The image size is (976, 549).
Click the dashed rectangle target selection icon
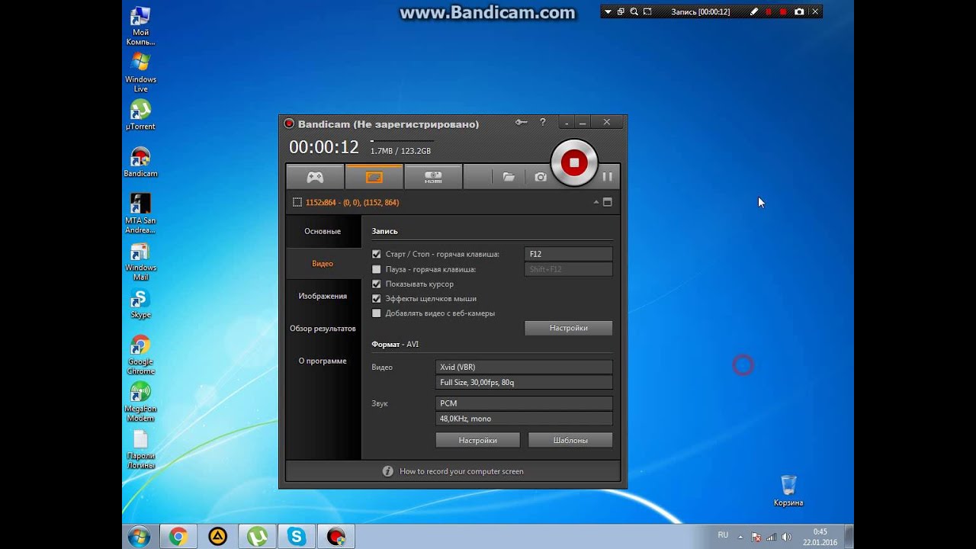coord(297,202)
